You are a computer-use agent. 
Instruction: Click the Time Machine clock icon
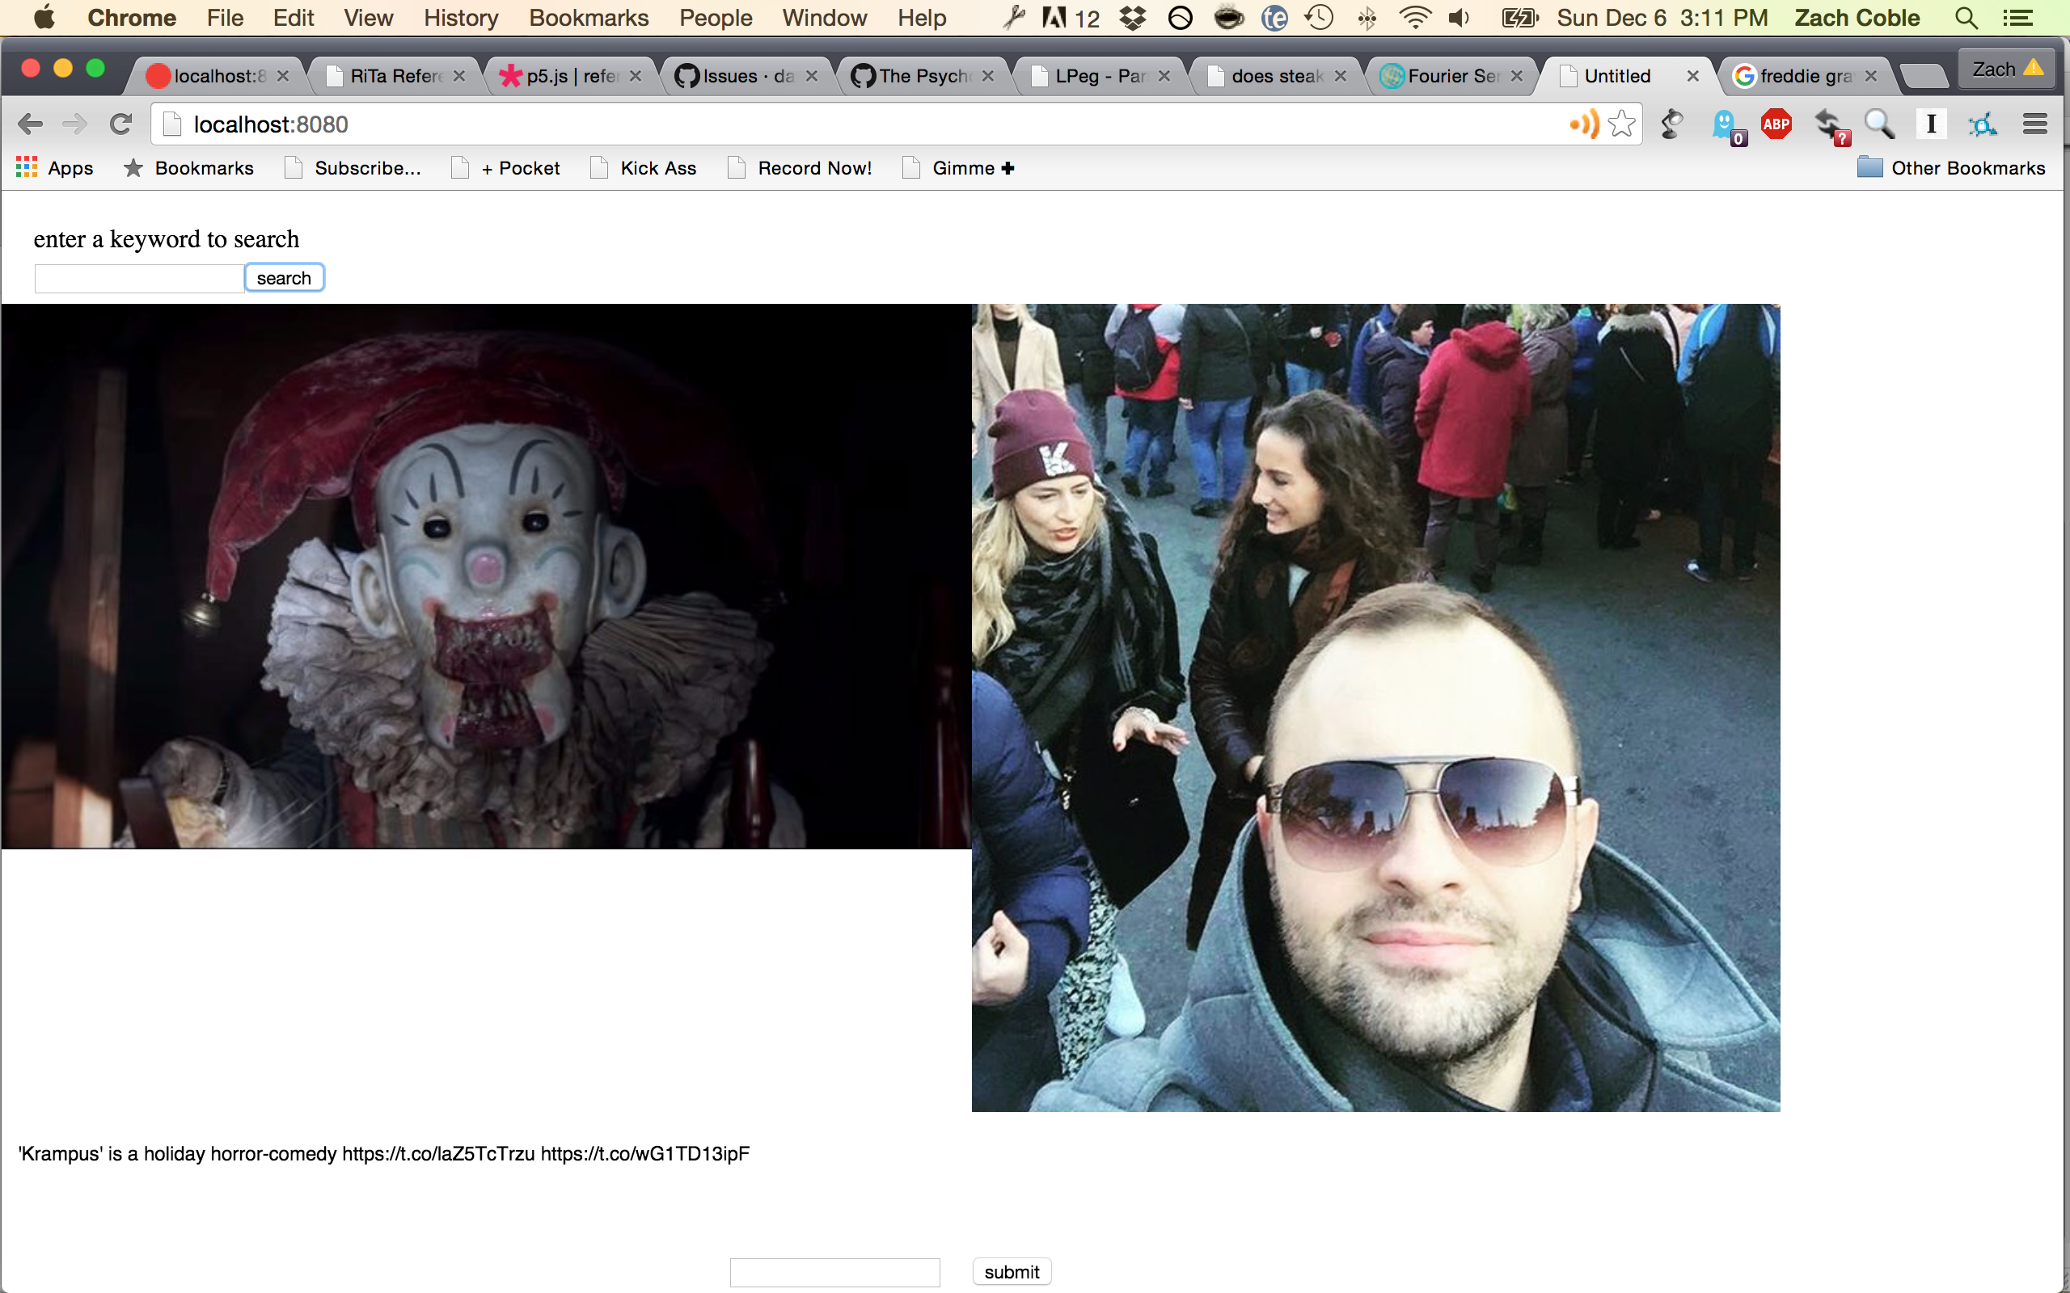point(1320,18)
